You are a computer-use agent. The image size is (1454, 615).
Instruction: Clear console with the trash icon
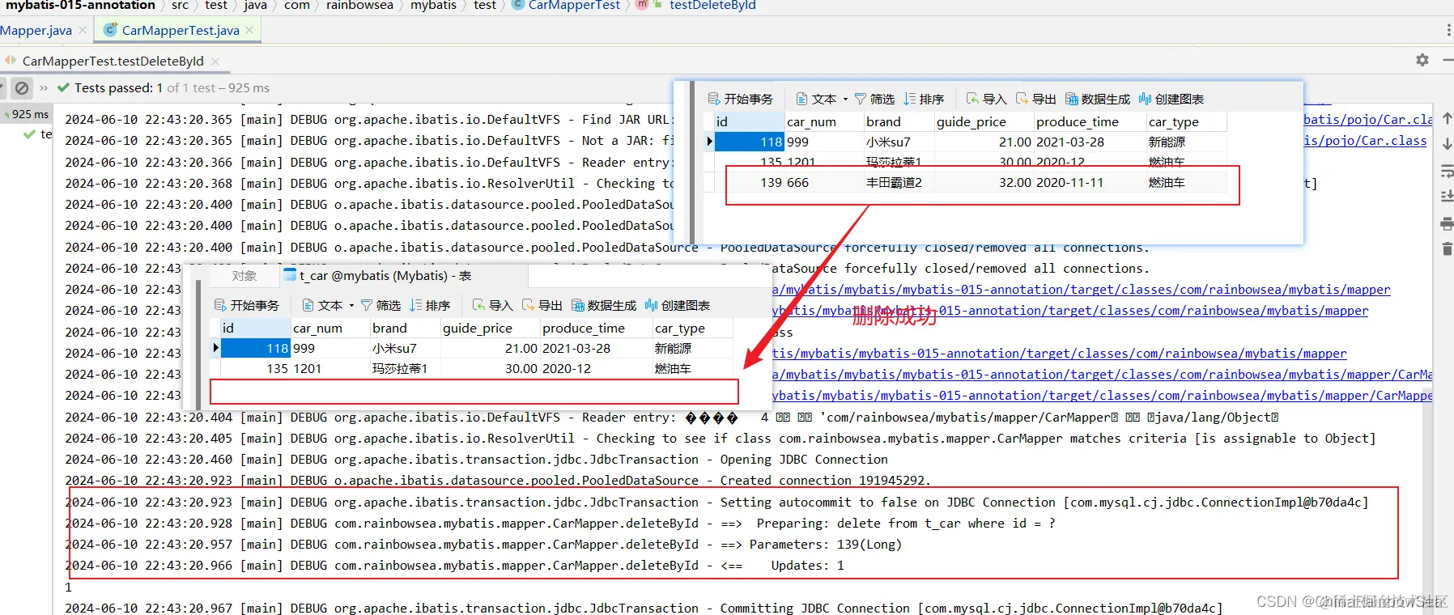(1447, 248)
